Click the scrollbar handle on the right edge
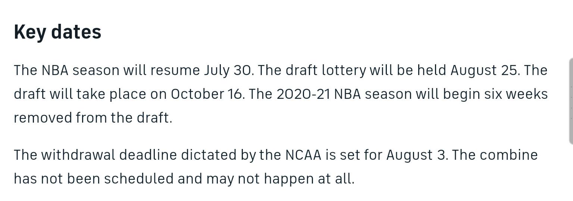The height and width of the screenshot is (201, 573). coord(571,101)
